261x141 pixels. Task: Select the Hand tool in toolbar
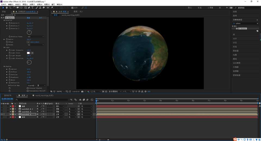[x=7, y=8]
